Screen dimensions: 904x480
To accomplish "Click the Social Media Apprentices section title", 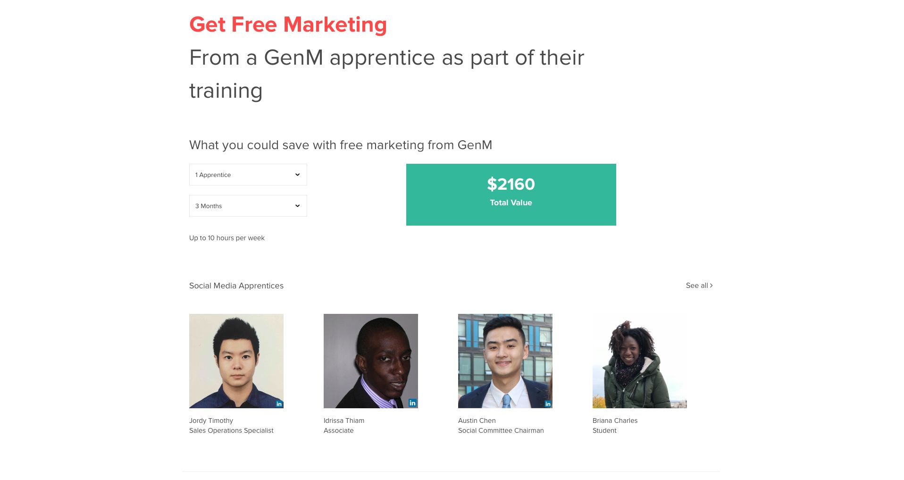I will pyautogui.click(x=236, y=286).
